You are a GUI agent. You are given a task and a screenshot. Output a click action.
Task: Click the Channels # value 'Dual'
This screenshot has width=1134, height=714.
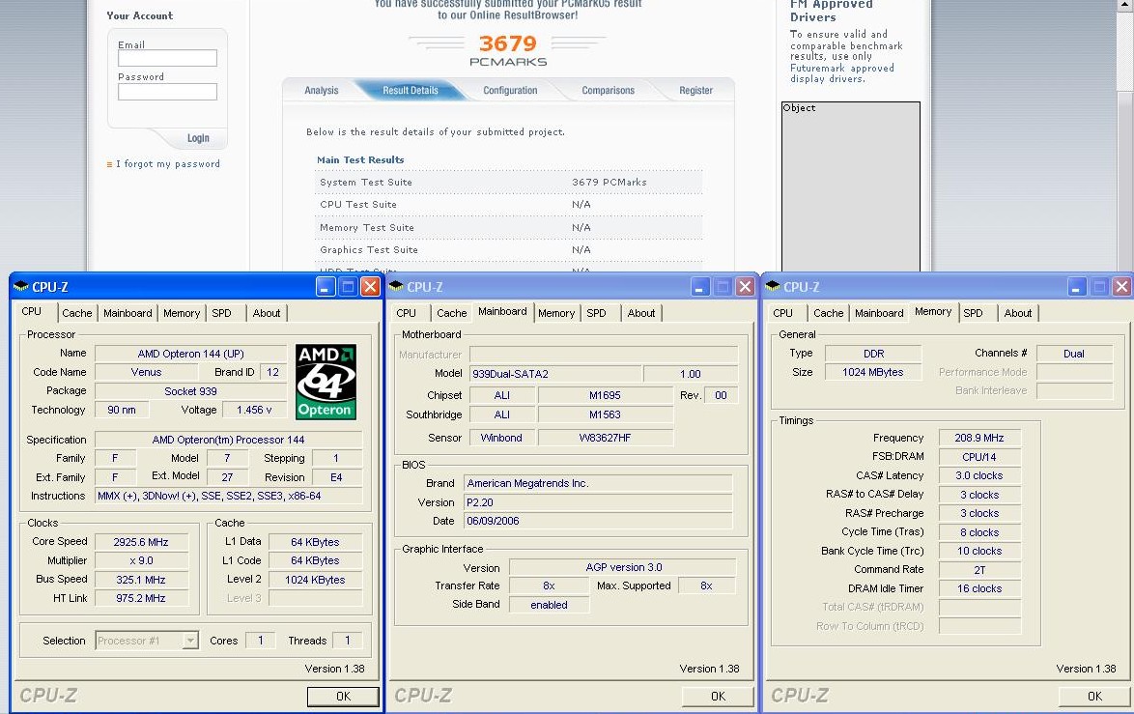point(1074,354)
